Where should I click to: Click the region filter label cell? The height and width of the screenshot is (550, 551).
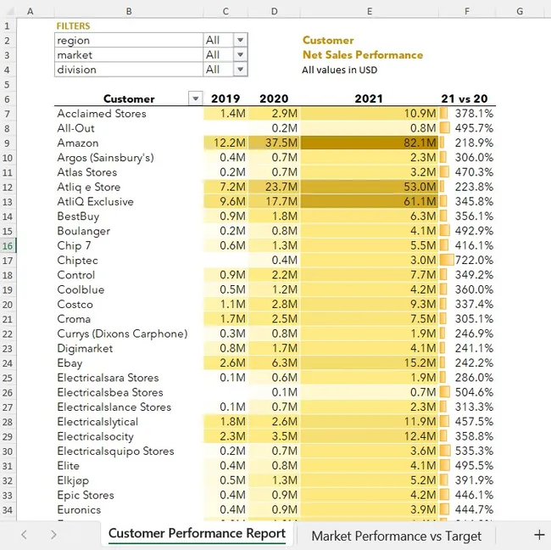129,40
